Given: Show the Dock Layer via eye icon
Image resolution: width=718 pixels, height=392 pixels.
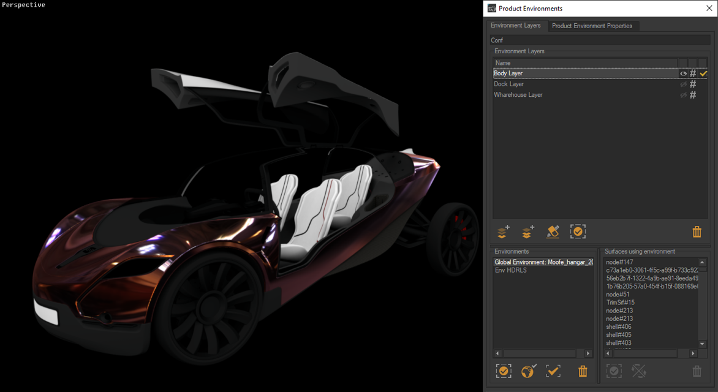Looking at the screenshot, I should (x=683, y=84).
